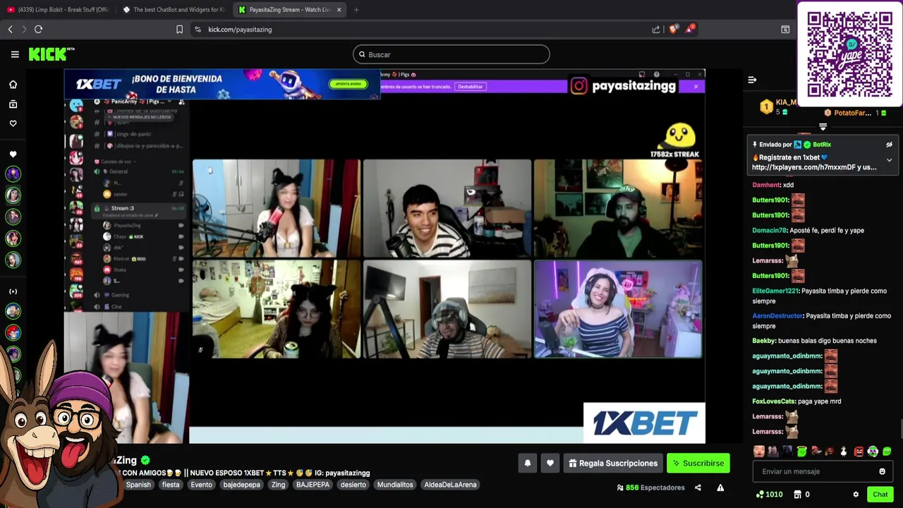
Task: Open the AaronDestructor username in chat
Action: coord(777,316)
